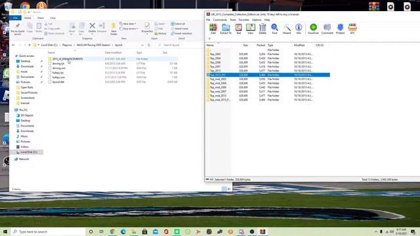Refresh the Explorer folder view
Screen dimensions: 420x236
149,45
